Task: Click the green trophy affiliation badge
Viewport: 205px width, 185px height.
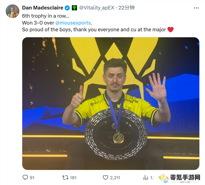Action: click(x=74, y=8)
